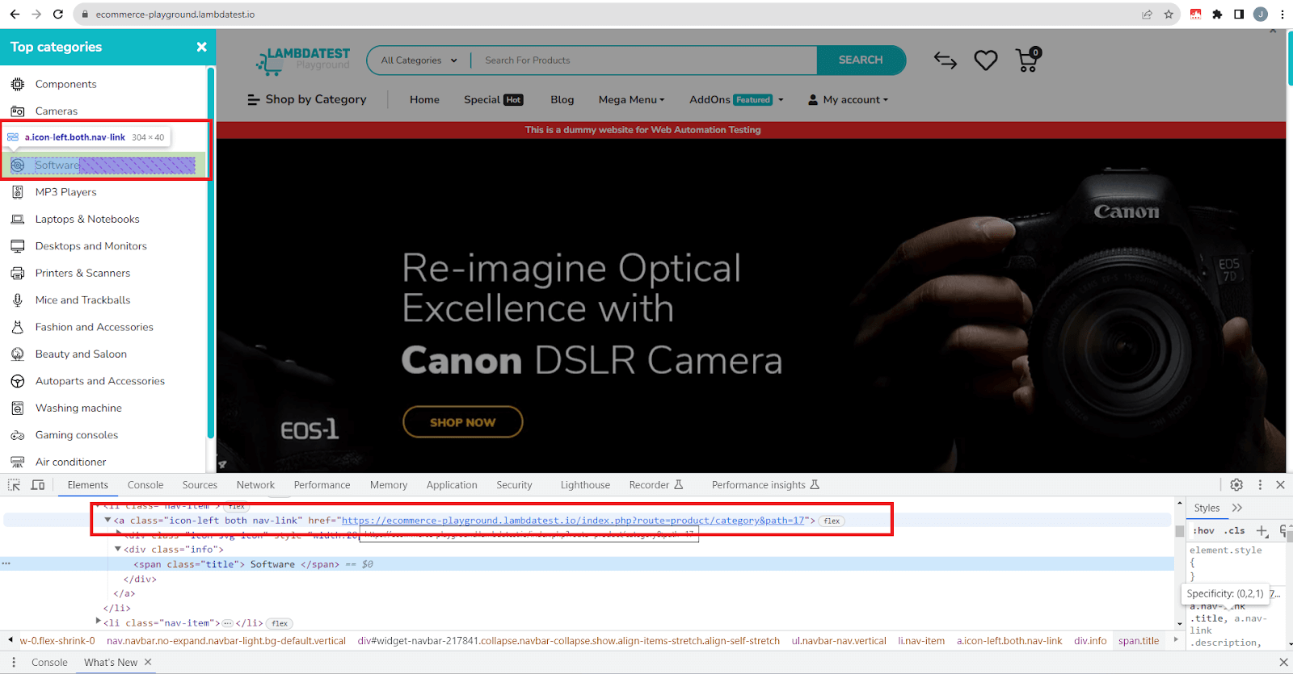The image size is (1293, 674).
Task: Select span.title in the breadcrumb
Action: pos(1139,641)
